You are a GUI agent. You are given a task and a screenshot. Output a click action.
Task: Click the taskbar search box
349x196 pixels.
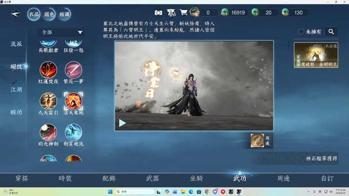point(134,191)
